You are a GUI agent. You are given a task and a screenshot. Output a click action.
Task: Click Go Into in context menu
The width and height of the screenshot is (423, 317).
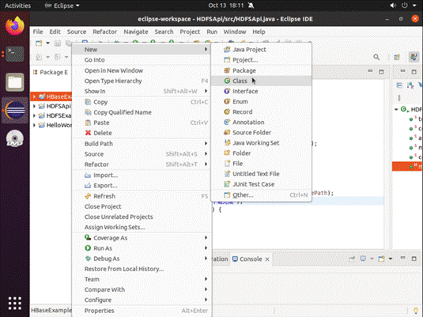click(x=142, y=60)
